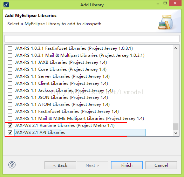Click the disabled Next button
This screenshot has width=184, height=177.
93,165
